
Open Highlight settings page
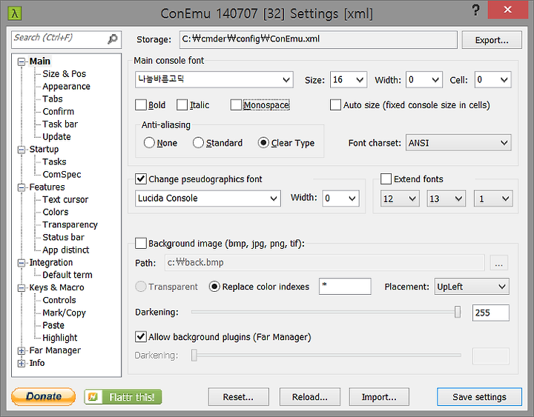pos(59,338)
